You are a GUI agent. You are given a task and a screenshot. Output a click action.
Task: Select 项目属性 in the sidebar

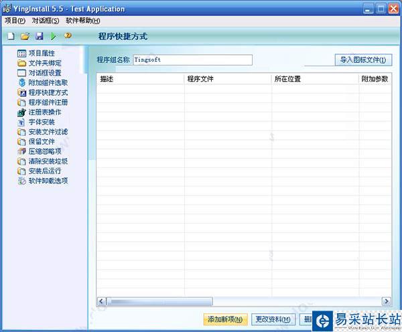(x=42, y=54)
